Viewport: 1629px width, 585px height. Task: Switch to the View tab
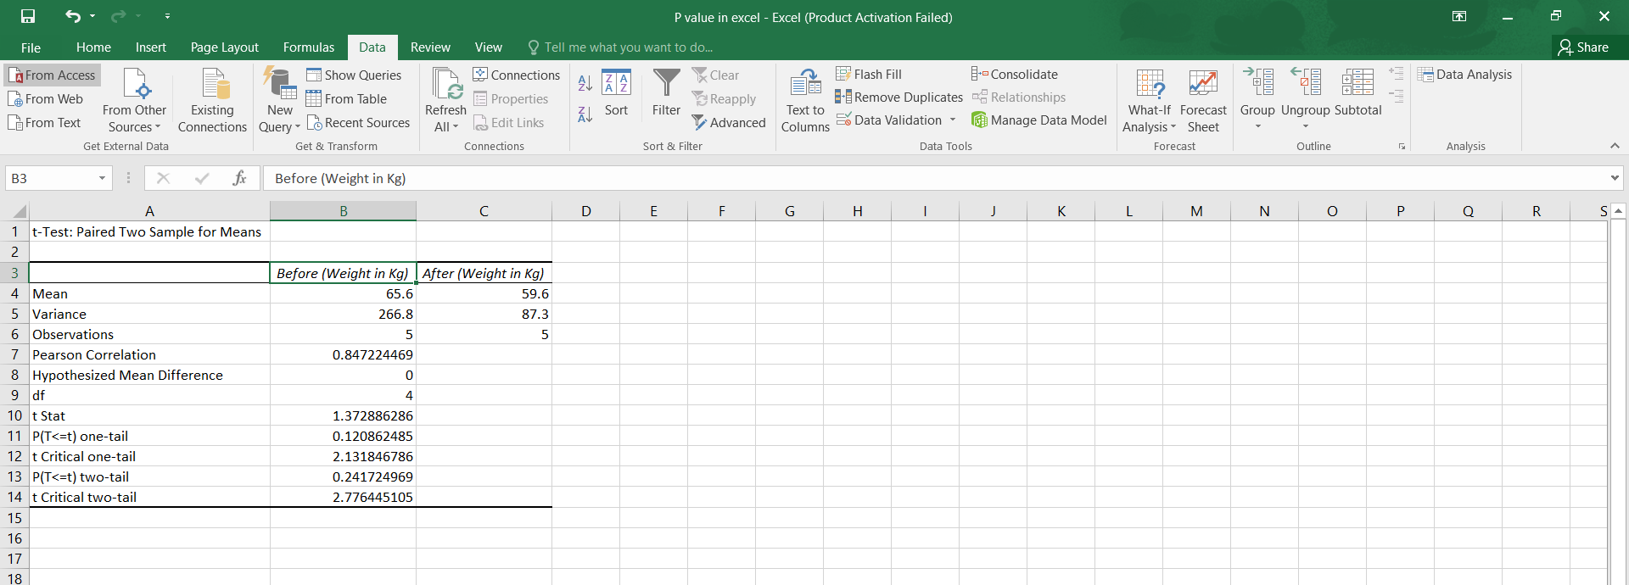click(489, 47)
